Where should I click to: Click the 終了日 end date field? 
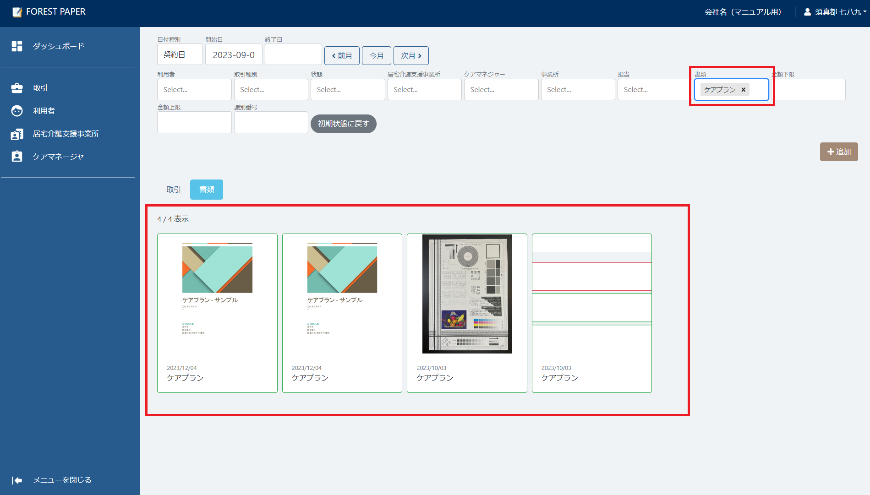(293, 55)
